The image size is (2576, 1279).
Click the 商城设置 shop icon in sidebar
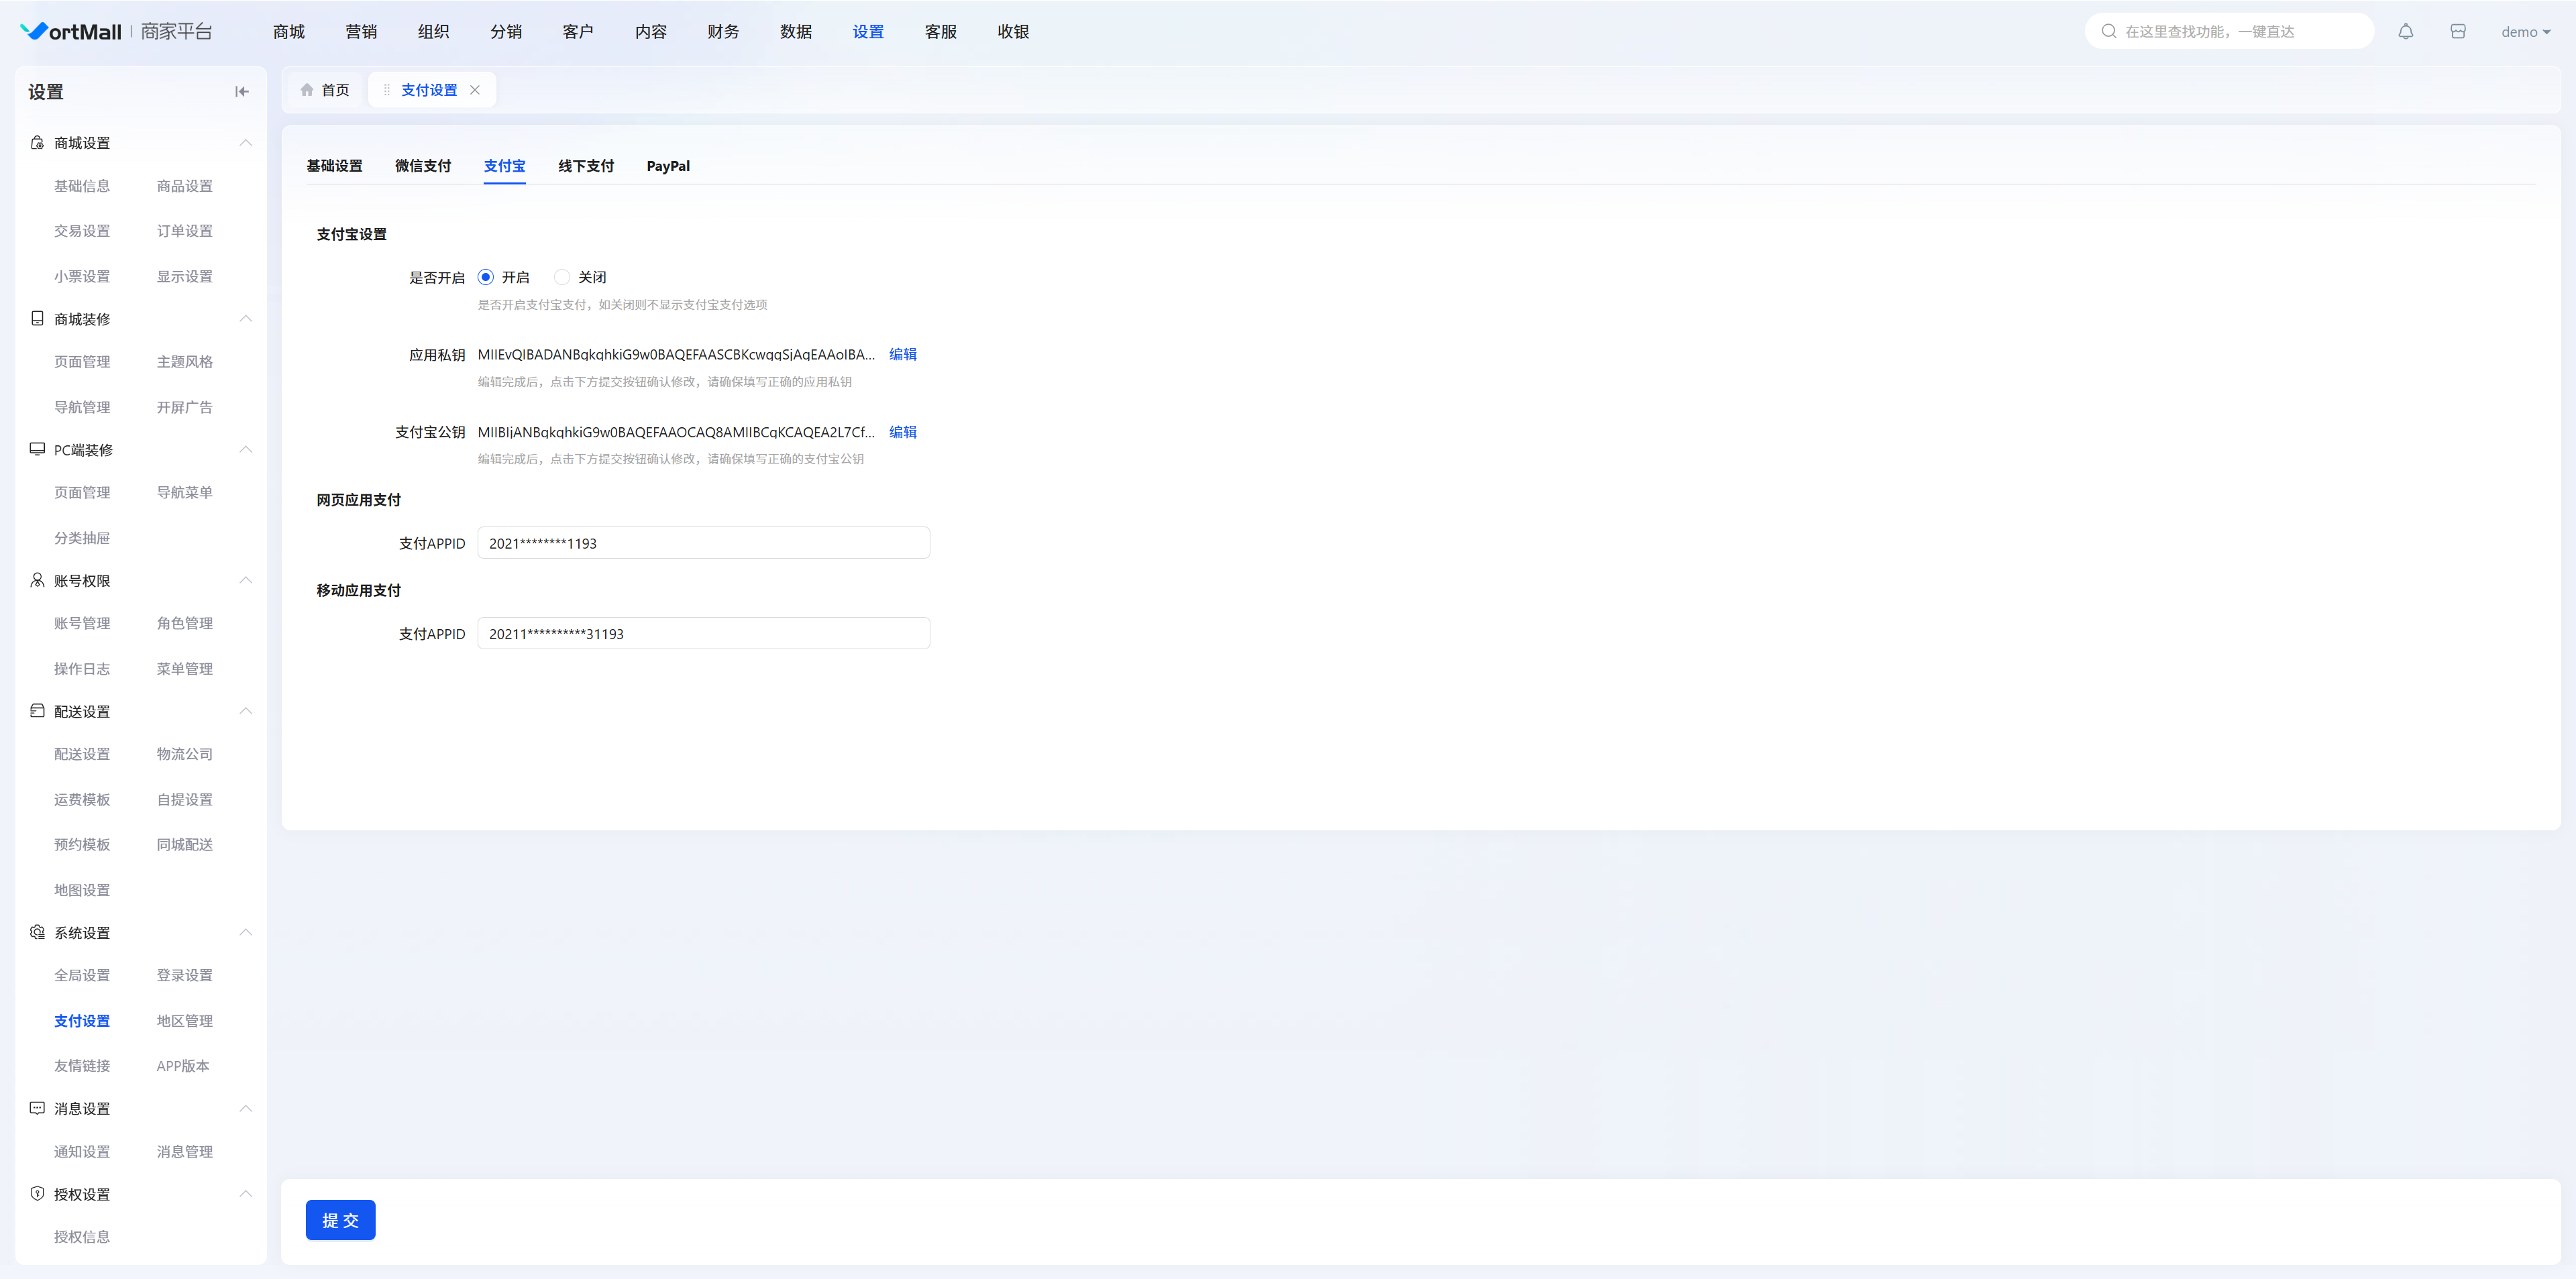click(x=37, y=143)
